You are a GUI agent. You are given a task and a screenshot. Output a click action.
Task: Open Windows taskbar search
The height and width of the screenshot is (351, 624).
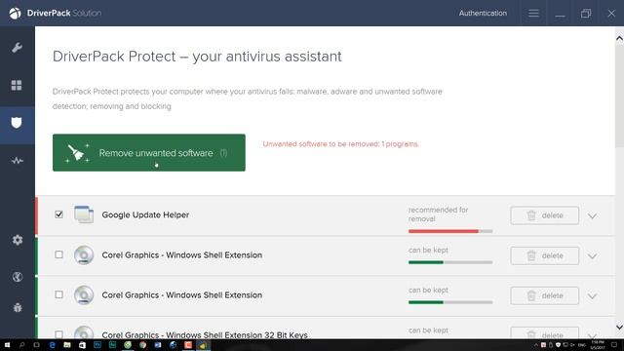click(21, 345)
